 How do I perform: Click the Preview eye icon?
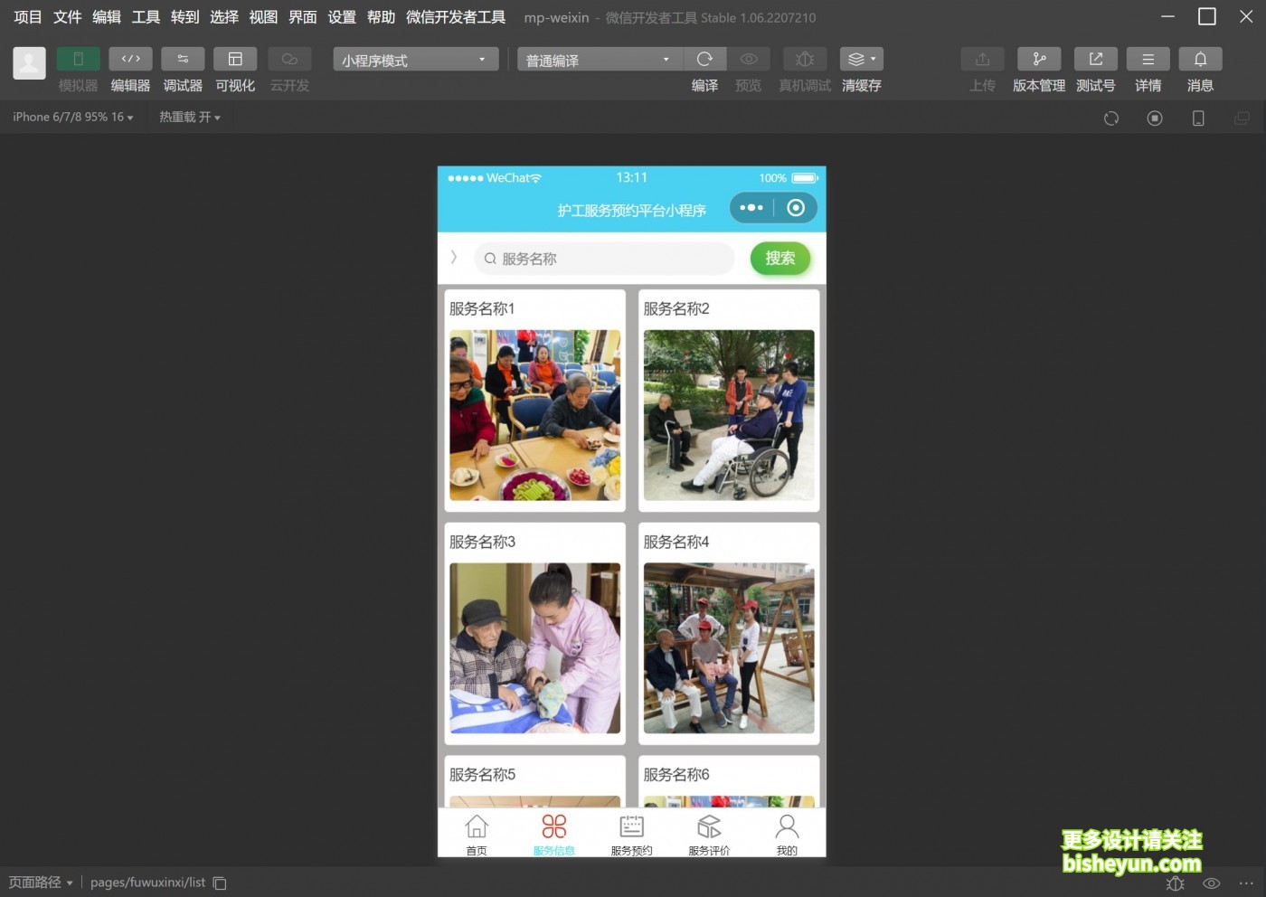pos(749,59)
